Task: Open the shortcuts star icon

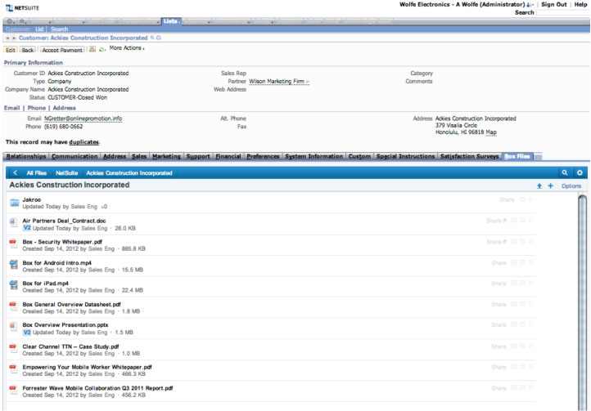Action: click(x=23, y=21)
